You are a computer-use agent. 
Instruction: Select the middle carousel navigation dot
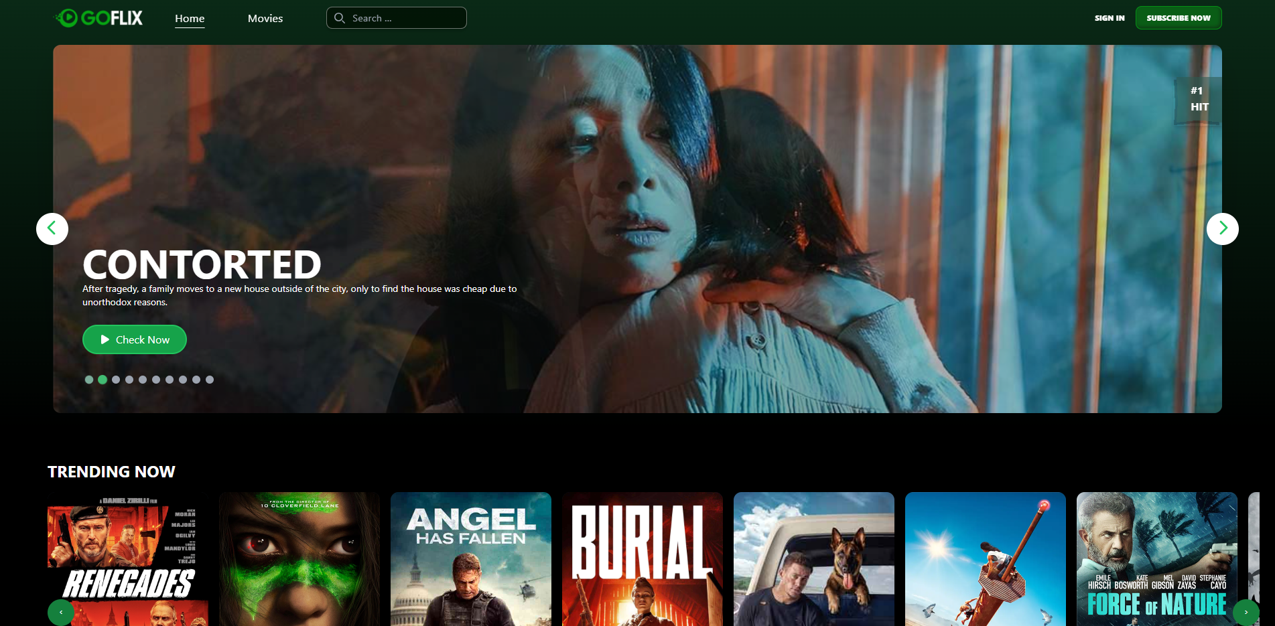[156, 379]
